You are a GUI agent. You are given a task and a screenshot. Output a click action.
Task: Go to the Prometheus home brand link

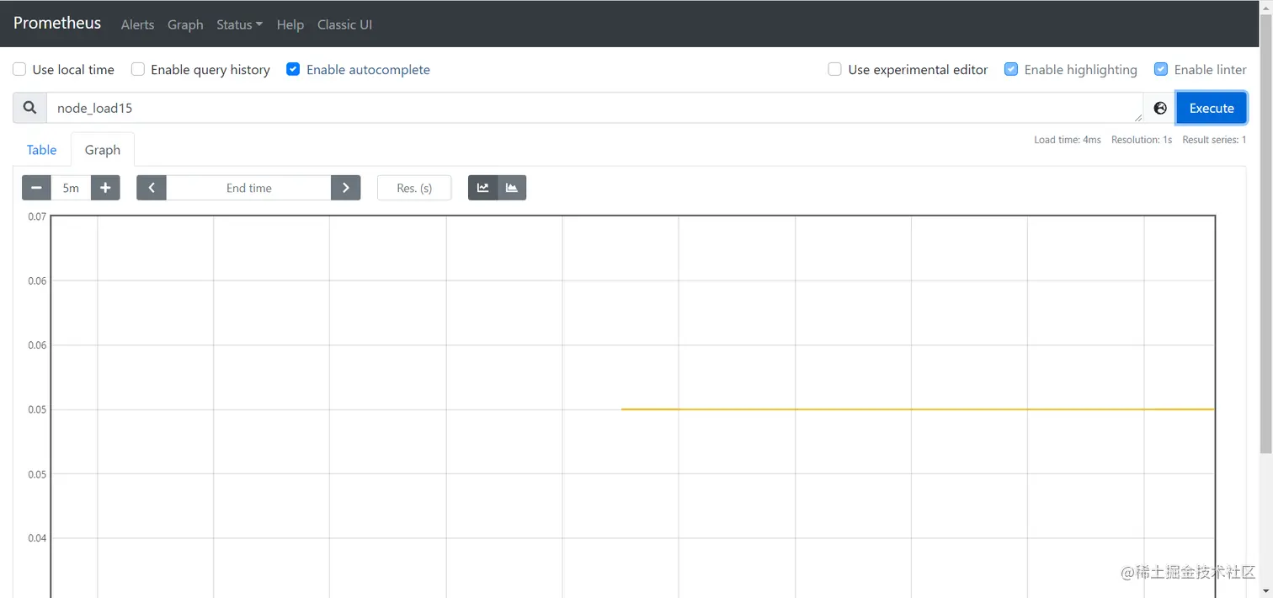pyautogui.click(x=57, y=23)
